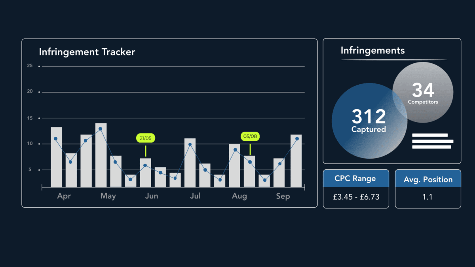
Task: Click the Infringements panel heading
Action: [372, 50]
